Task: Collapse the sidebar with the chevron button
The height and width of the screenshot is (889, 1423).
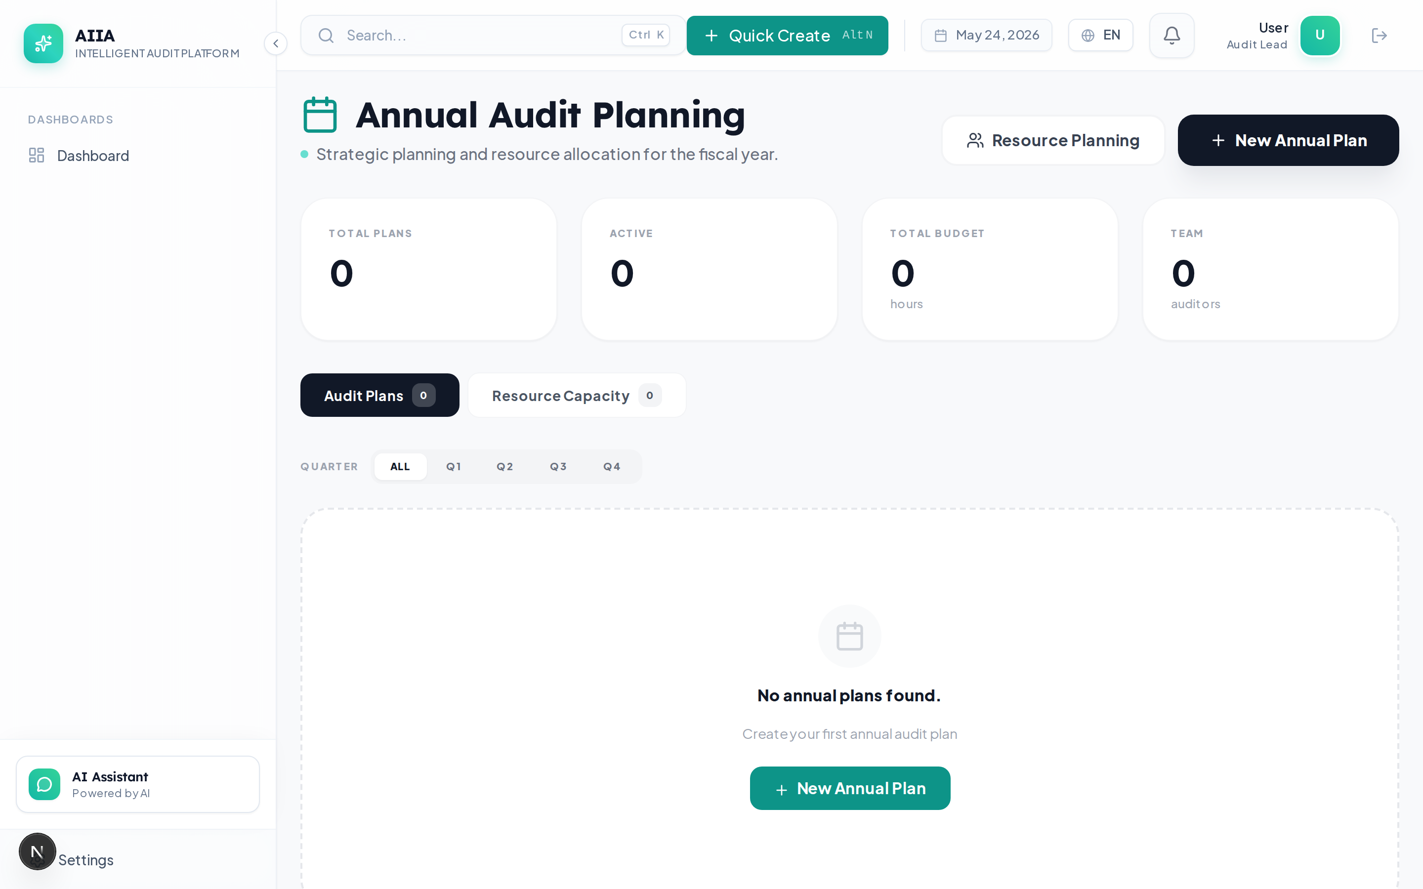Action: pos(275,43)
